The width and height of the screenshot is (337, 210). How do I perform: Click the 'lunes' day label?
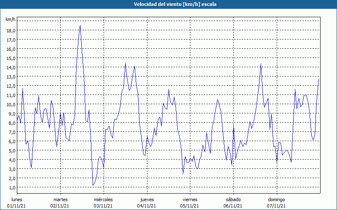click(17, 199)
